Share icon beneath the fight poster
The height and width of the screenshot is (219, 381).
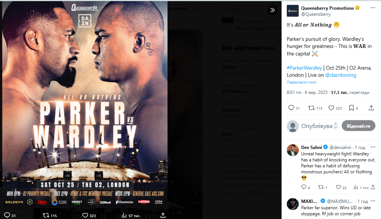click(163, 215)
